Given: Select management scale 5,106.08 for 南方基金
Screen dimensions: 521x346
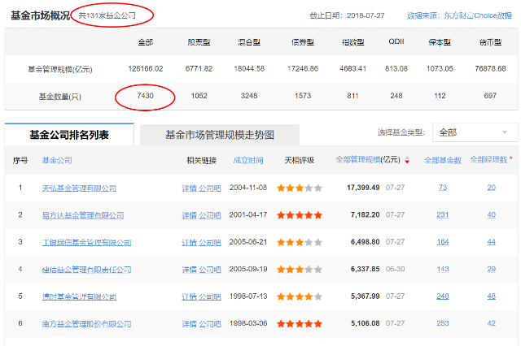Looking at the screenshot, I should (x=366, y=323).
